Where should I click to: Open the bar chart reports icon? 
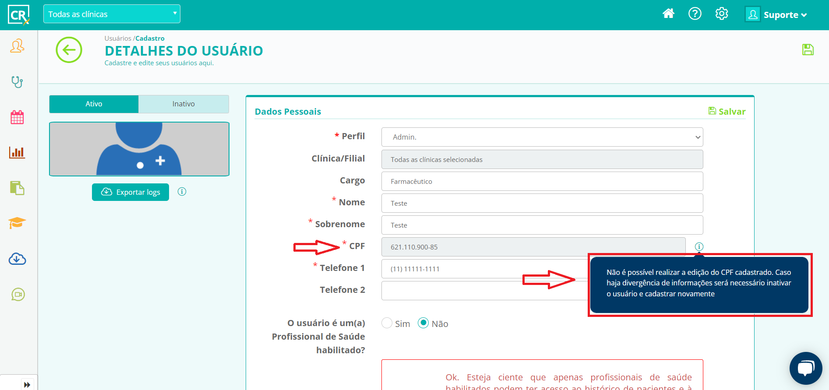17,152
